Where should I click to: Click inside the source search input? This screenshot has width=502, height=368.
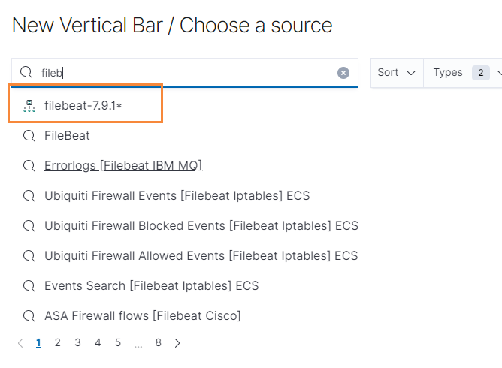click(x=188, y=73)
